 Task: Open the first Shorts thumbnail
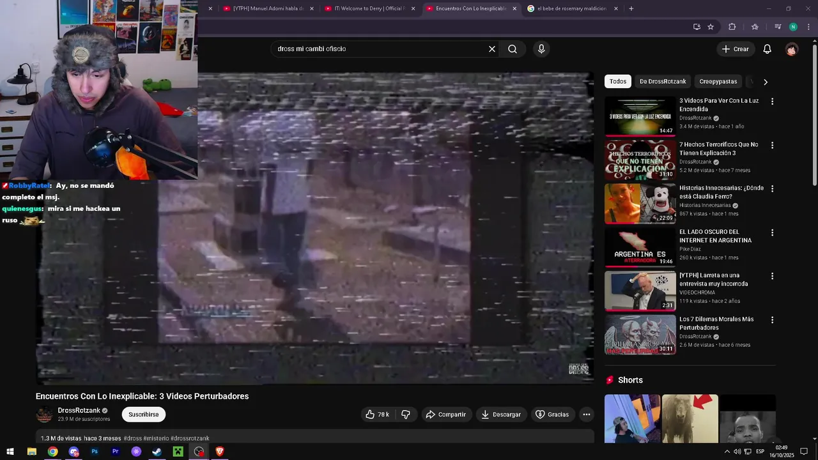coord(632,418)
